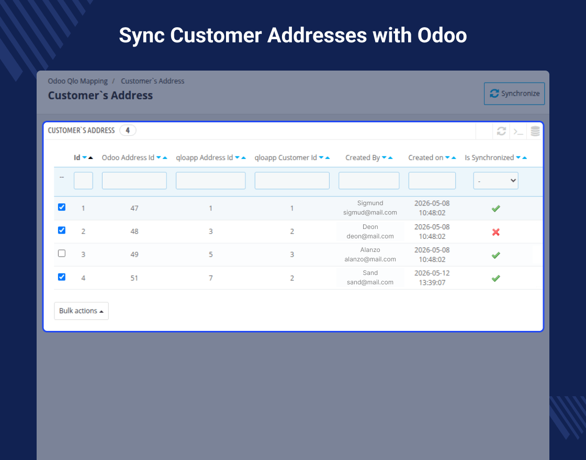Uncheck the Deon row checkbox
This screenshot has width=586, height=460.
click(x=62, y=231)
